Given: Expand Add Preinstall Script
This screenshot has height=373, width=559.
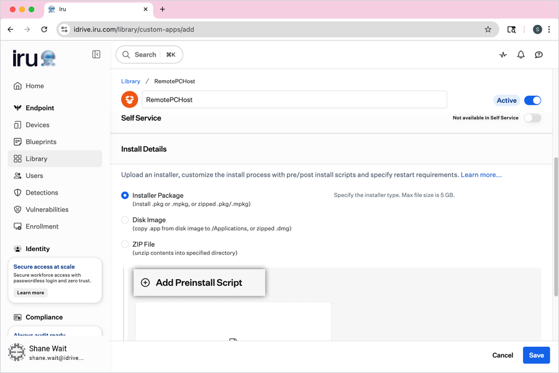Looking at the screenshot, I should point(199,282).
